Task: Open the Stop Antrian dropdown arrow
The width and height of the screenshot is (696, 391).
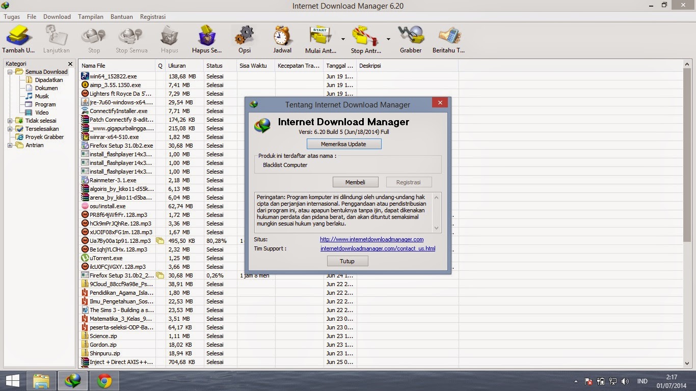Action: tap(388, 39)
